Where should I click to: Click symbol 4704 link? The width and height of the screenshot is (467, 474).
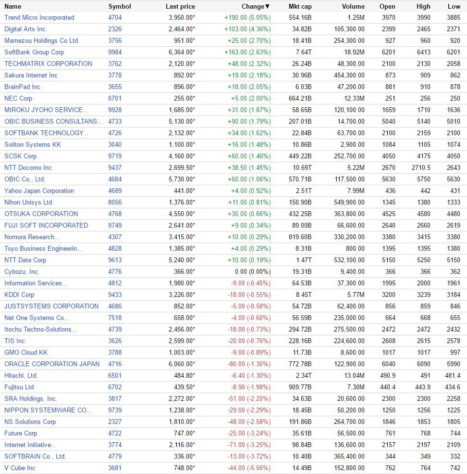pyautogui.click(x=115, y=17)
